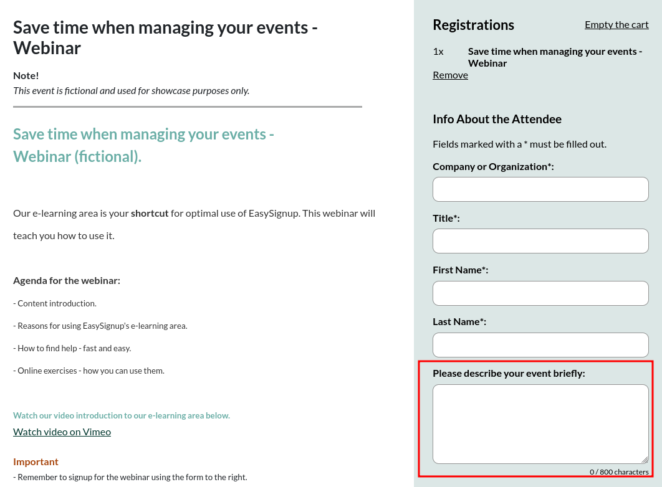
Task: Click the Empty the cart link
Action: (x=616, y=24)
